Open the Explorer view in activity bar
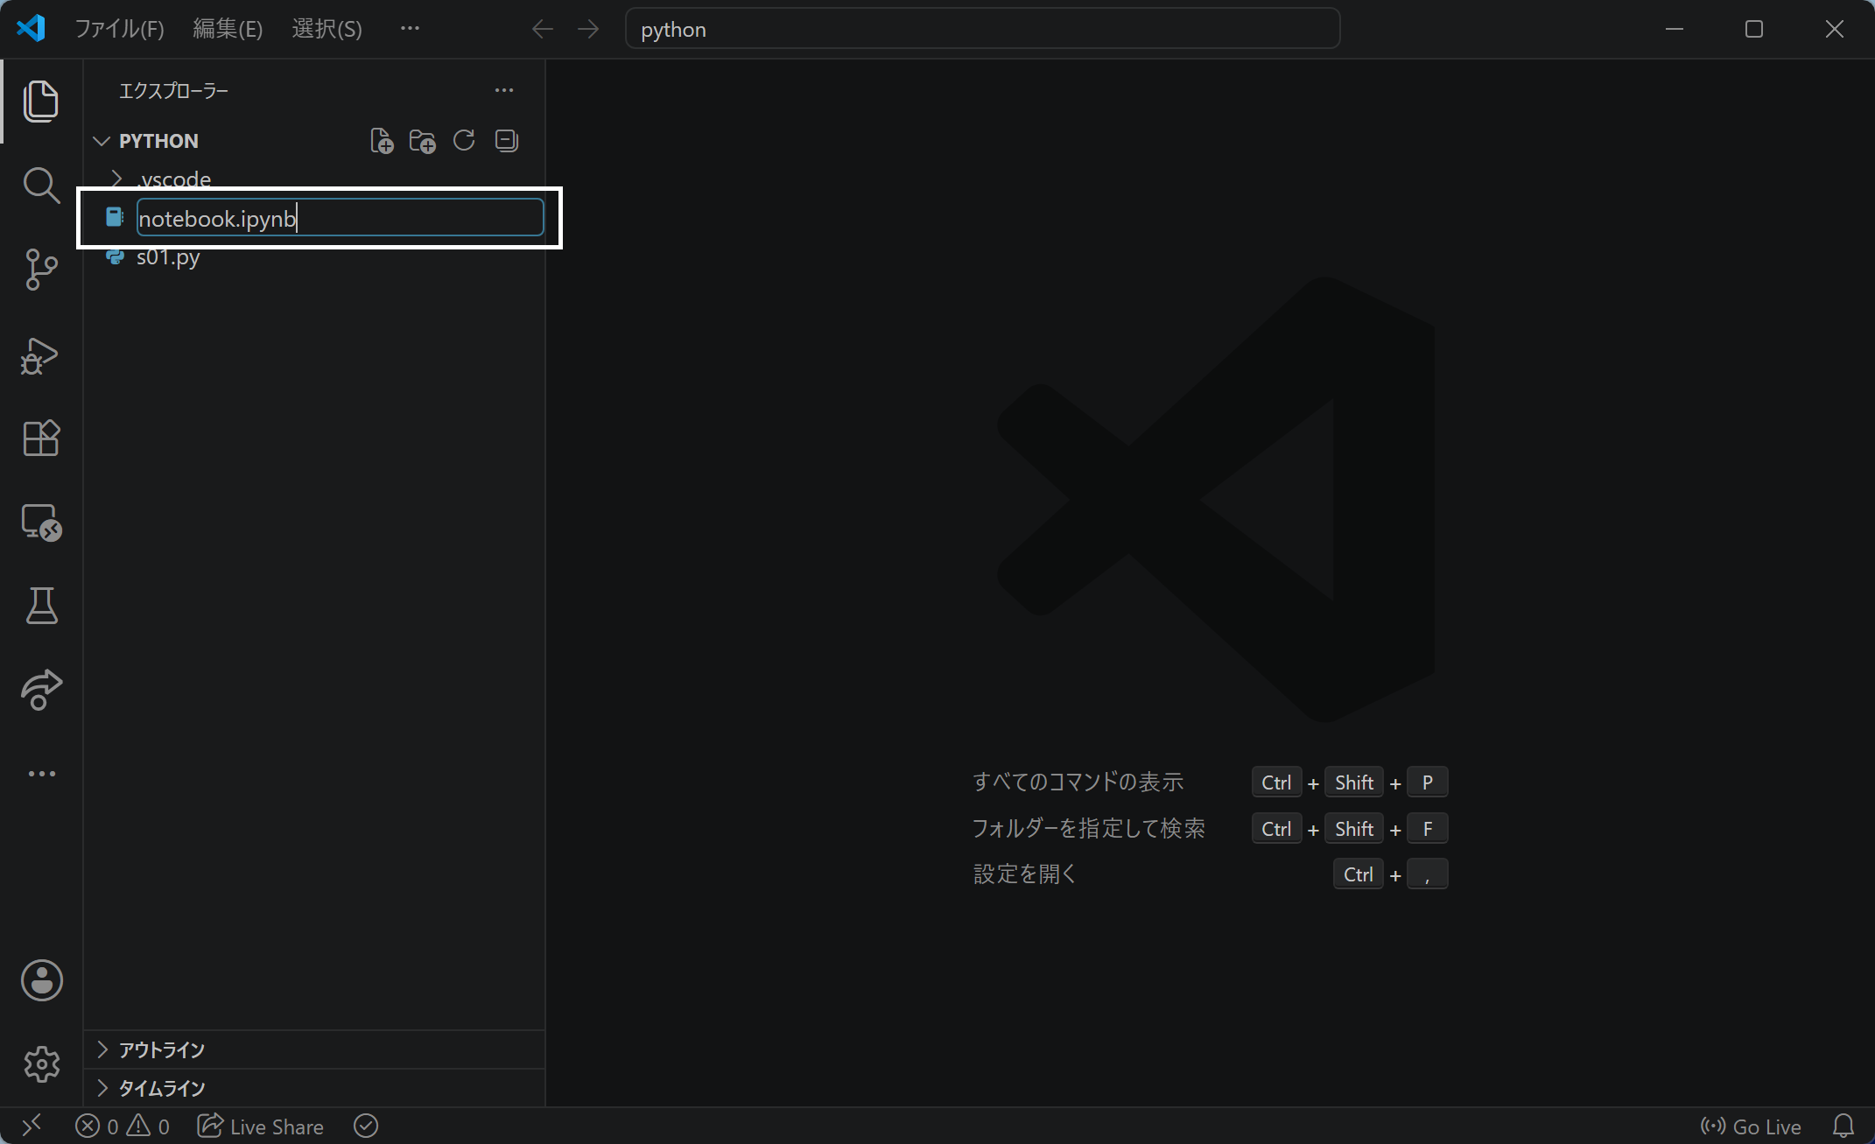The width and height of the screenshot is (1875, 1144). [41, 102]
